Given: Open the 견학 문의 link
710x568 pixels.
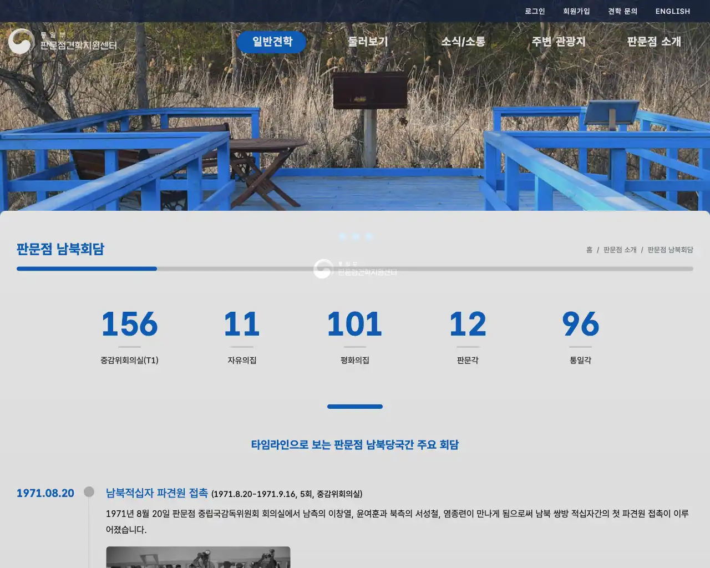Looking at the screenshot, I should pyautogui.click(x=622, y=11).
